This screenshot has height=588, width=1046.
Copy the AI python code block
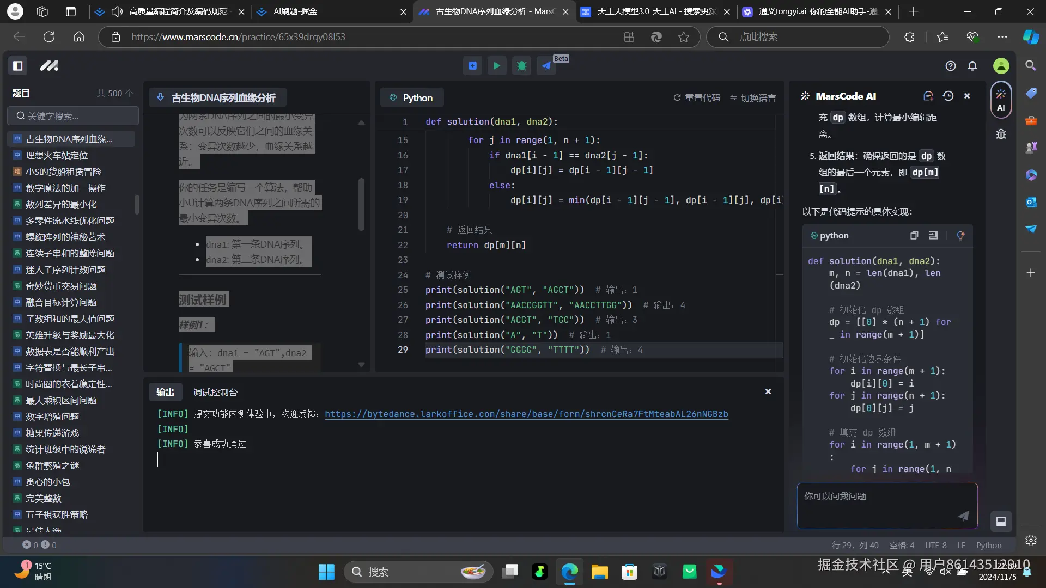click(x=914, y=235)
